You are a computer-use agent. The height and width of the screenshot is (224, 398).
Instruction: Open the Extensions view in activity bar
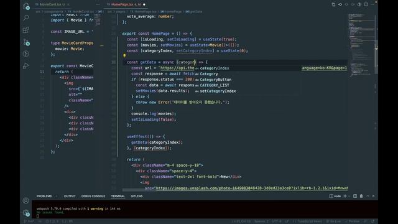click(26, 30)
